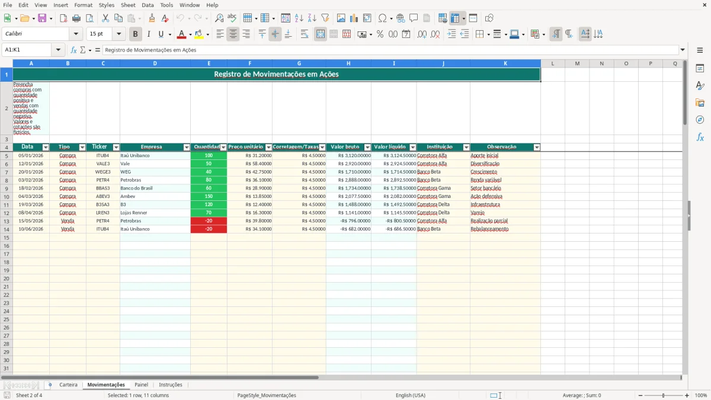The height and width of the screenshot is (400, 711).
Task: Click the zoom slider handle
Action: pos(664,395)
